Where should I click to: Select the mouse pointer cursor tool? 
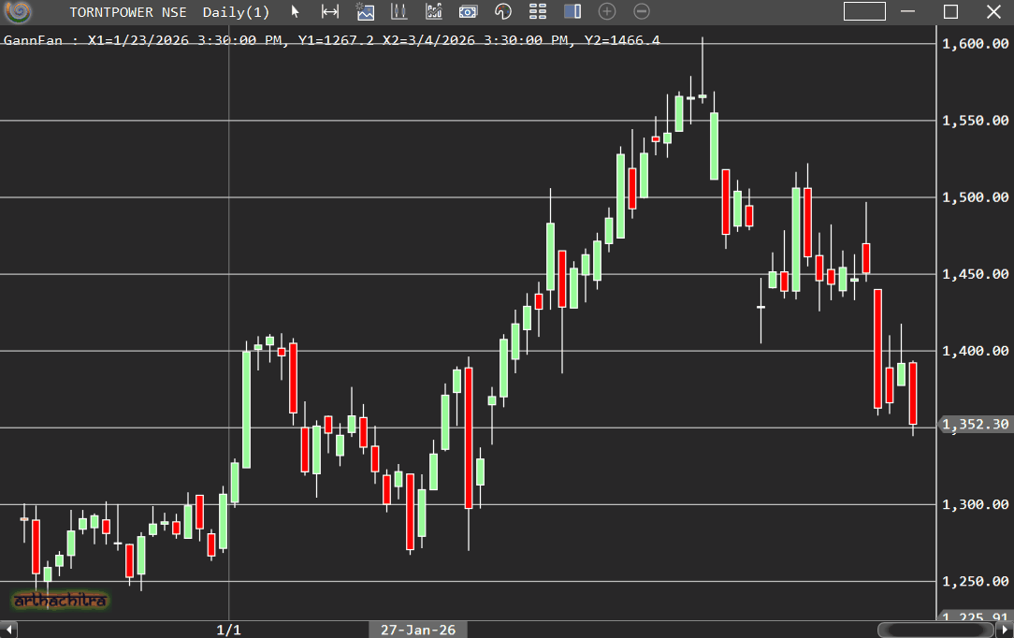pos(296,12)
